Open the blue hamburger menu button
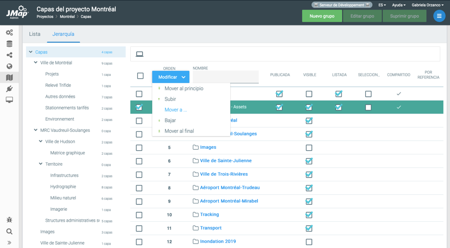 (x=439, y=16)
